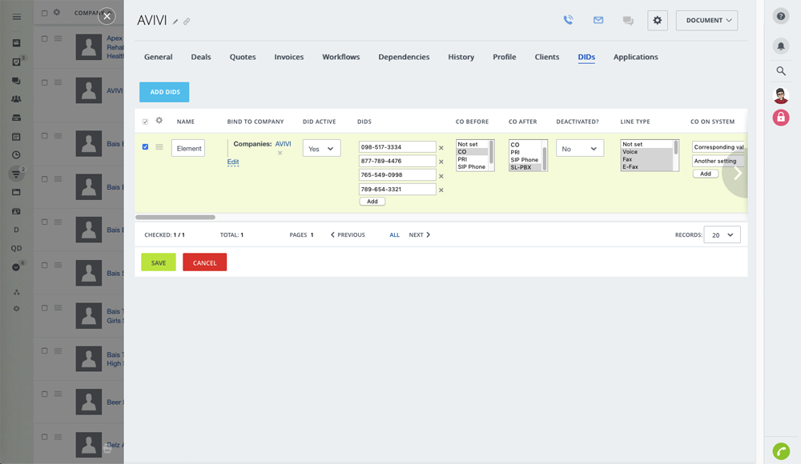Screen dimensions: 801x464
Task: Switch to the Invoices tab
Action: point(289,57)
